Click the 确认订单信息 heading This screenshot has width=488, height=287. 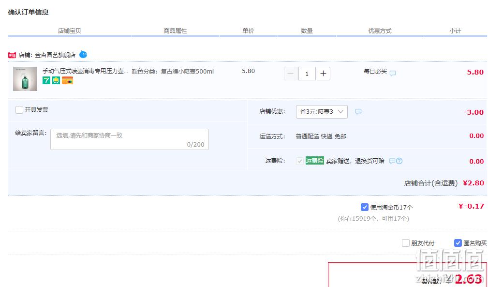pos(29,12)
